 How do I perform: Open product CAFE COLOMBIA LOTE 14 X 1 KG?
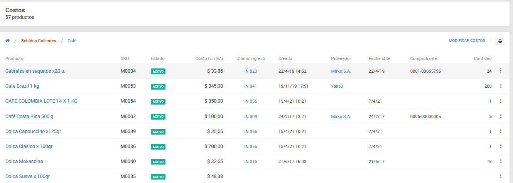[x=41, y=101]
